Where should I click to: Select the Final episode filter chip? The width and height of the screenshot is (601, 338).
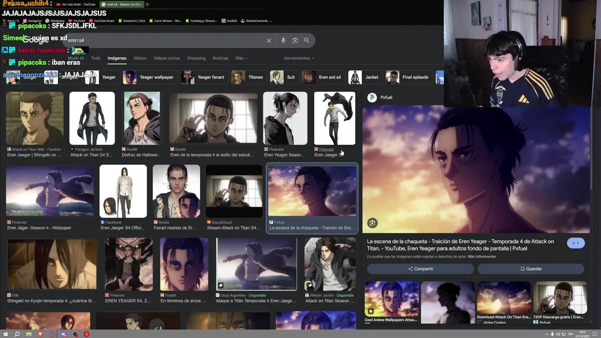[x=408, y=77]
